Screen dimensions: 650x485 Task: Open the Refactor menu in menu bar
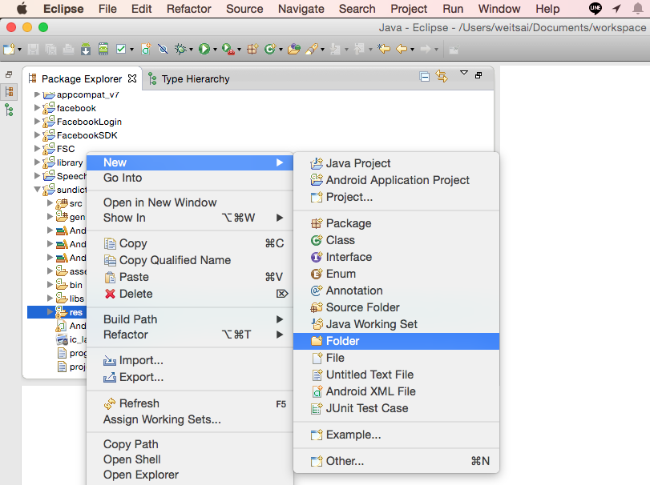188,9
